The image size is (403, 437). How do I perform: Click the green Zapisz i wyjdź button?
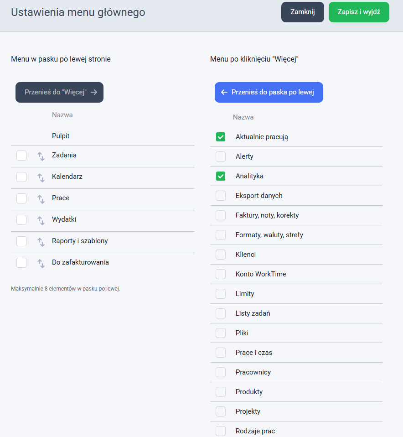[359, 12]
